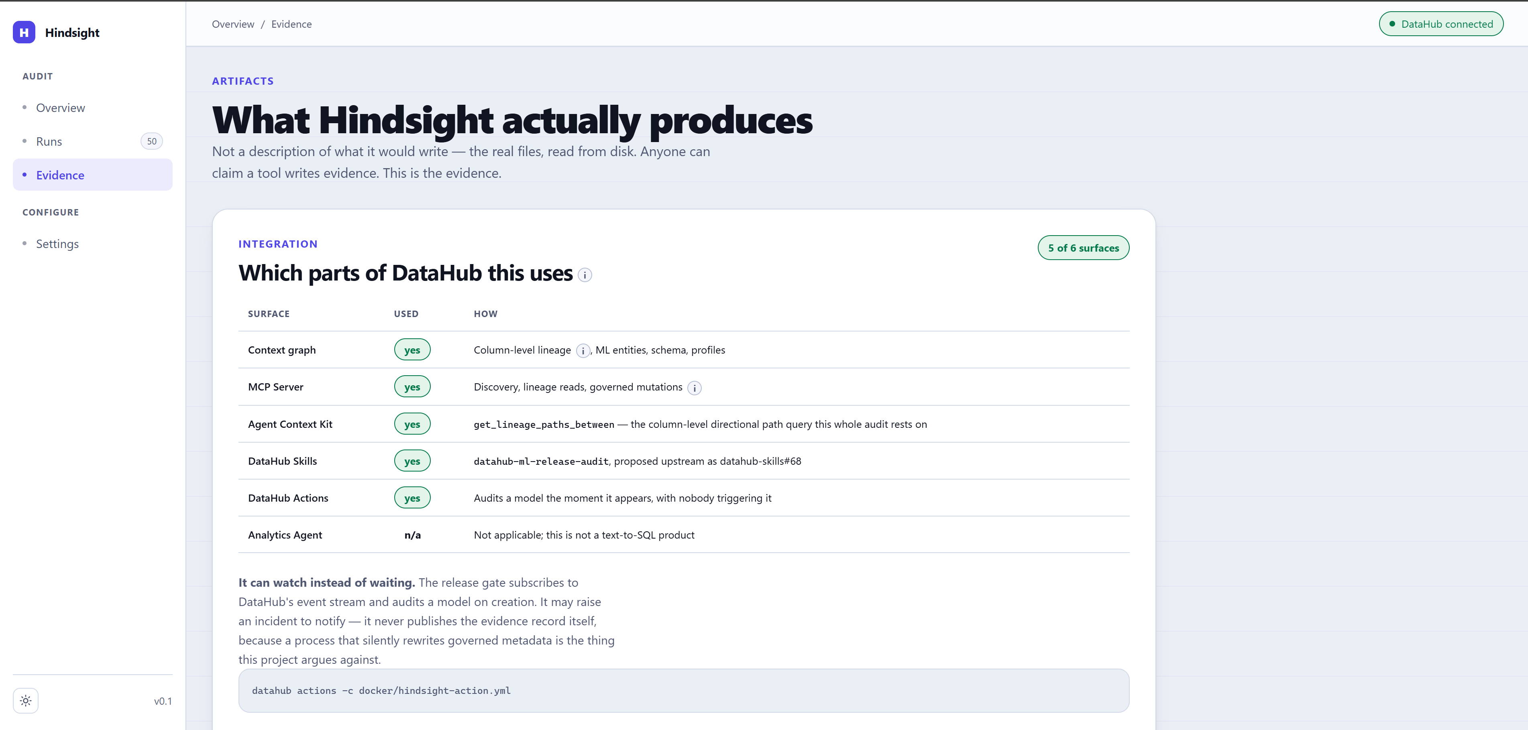Screen dimensions: 1528x730
Task: Click the INTEGRATION section label
Action: point(278,244)
